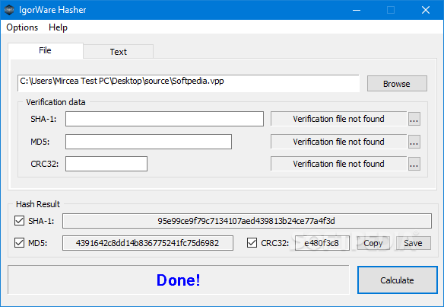Click the Done! status panel
This screenshot has width=444, height=307.
tap(179, 280)
